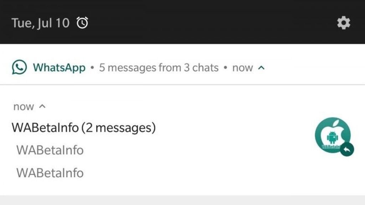
Task: Open settings via the gear icon
Action: coord(344,23)
